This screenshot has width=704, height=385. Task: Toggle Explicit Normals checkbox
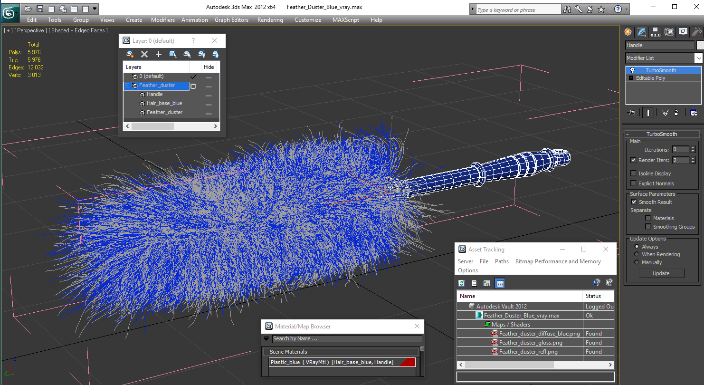pos(633,183)
